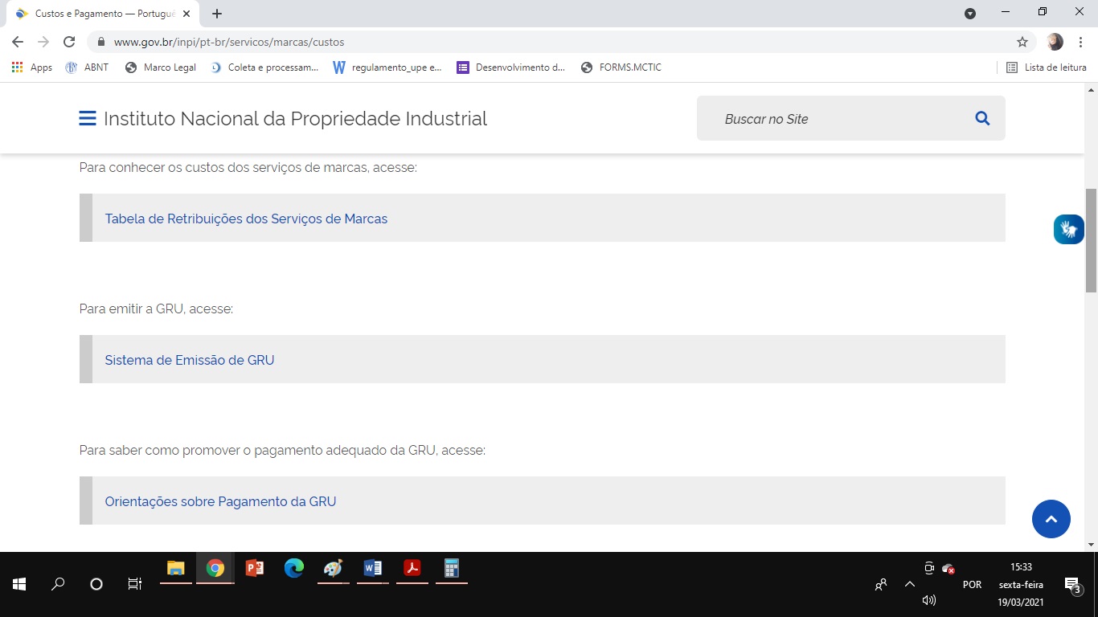Reload the current page

(x=69, y=42)
